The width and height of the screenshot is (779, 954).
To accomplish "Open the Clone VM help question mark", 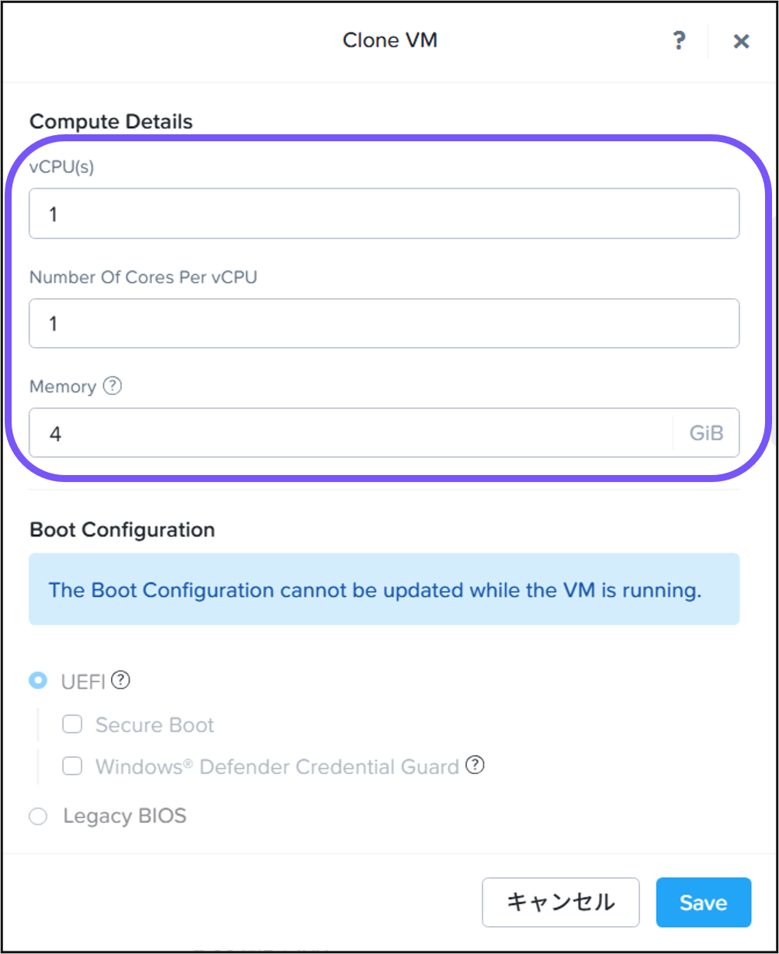I will pyautogui.click(x=679, y=40).
